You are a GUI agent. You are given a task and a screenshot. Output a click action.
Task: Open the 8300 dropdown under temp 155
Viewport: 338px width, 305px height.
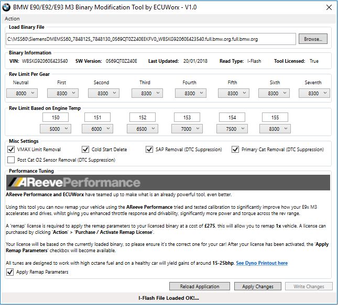tap(275, 129)
